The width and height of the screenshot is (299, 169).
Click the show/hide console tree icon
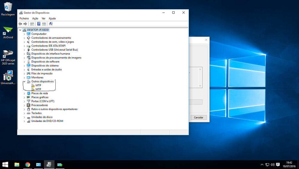coord(32,24)
